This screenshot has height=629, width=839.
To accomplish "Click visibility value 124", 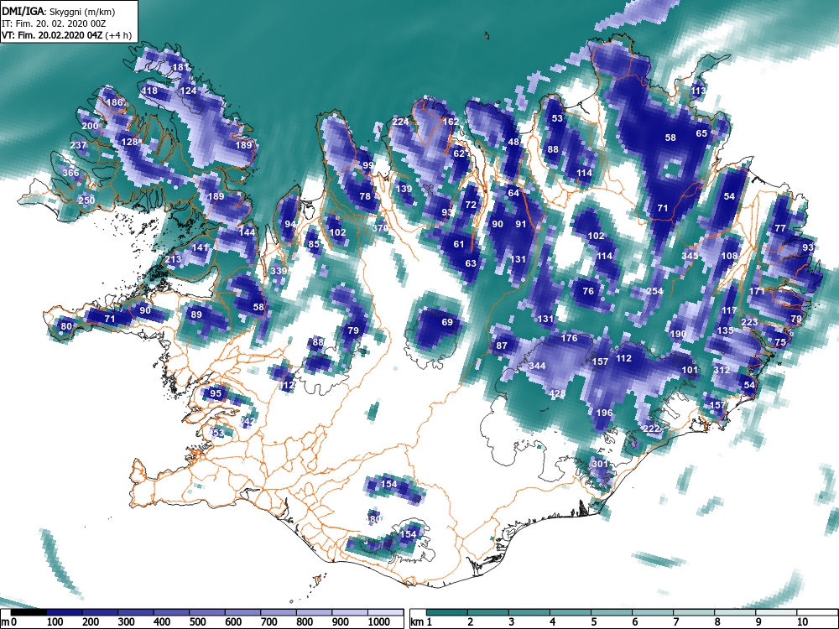I will click(x=188, y=91).
